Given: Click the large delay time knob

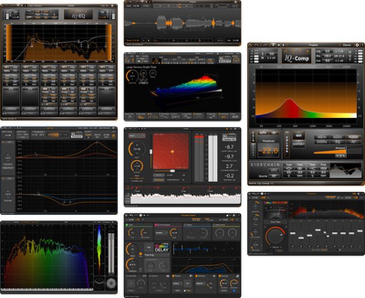Looking at the screenshot, I should pyautogui.click(x=132, y=249).
